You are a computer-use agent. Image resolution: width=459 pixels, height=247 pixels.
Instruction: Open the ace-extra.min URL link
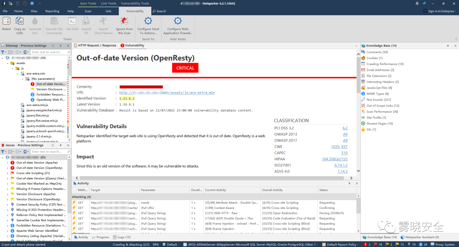click(x=167, y=92)
